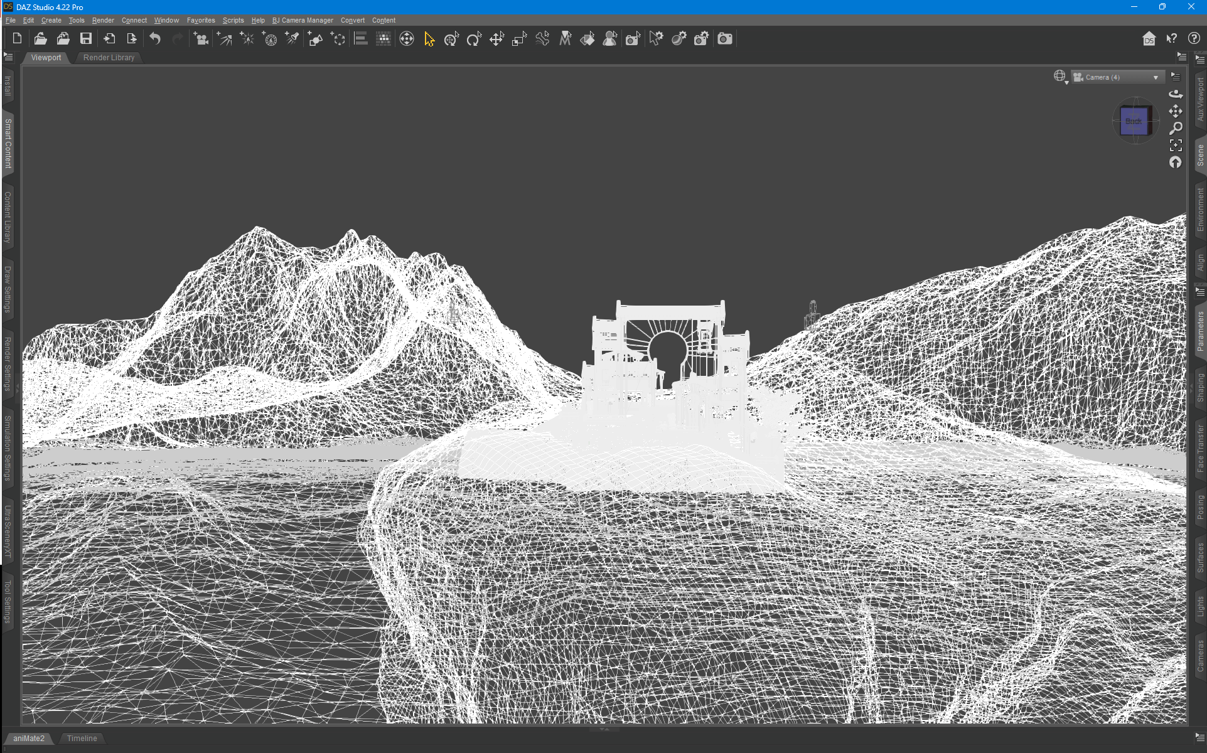Create a new primitive object
This screenshot has height=753, width=1207.
315,39
